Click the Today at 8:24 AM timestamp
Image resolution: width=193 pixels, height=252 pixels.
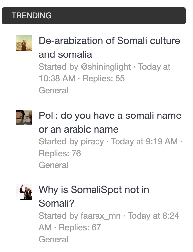(x=109, y=221)
